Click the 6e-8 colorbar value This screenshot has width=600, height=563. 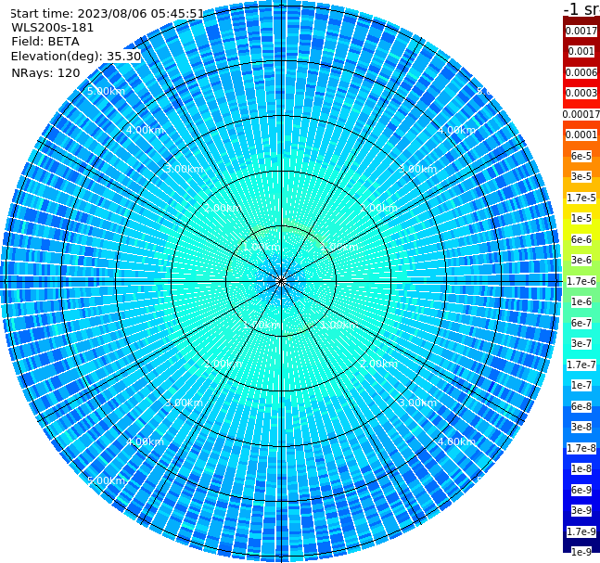click(581, 406)
